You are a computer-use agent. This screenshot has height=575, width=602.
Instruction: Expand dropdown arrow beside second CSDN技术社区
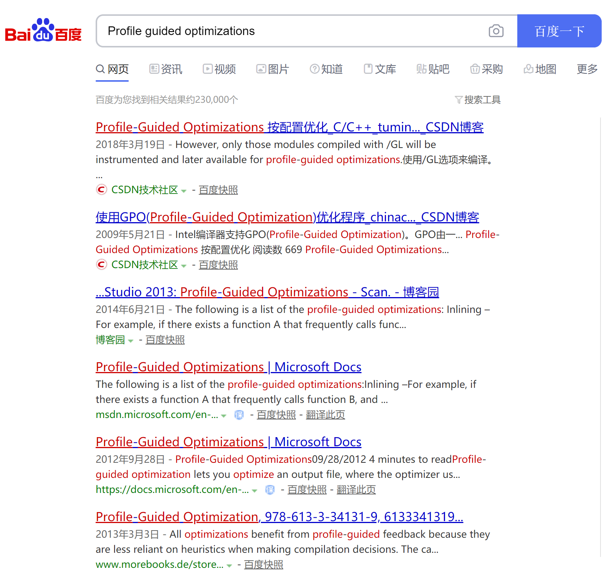coord(184,266)
